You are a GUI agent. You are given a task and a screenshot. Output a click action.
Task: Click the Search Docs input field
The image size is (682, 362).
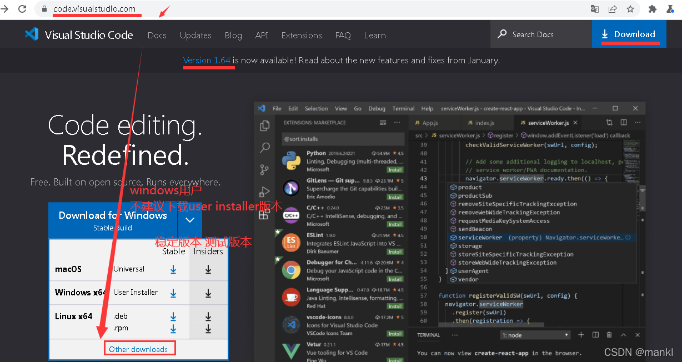pos(541,34)
